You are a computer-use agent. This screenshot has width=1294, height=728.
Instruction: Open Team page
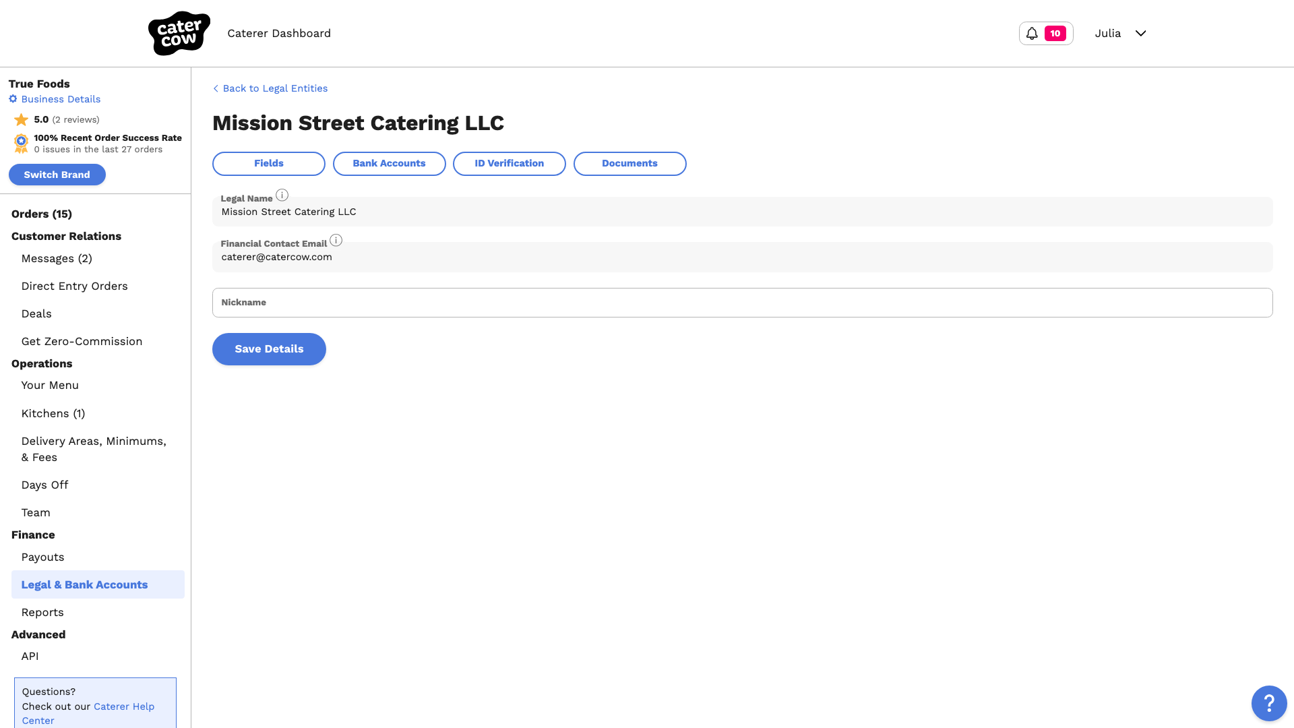(x=36, y=513)
